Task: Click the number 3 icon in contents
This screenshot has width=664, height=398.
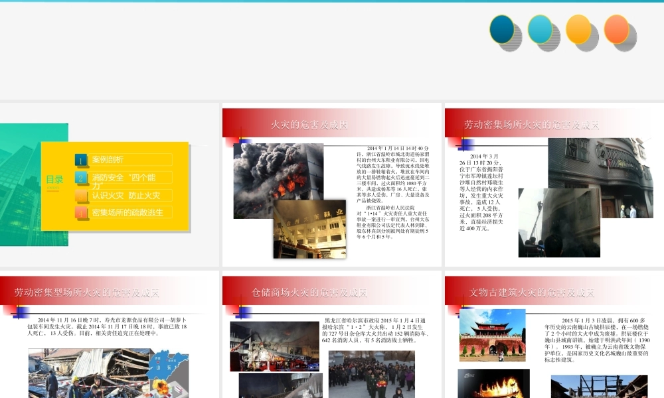Action: point(81,196)
